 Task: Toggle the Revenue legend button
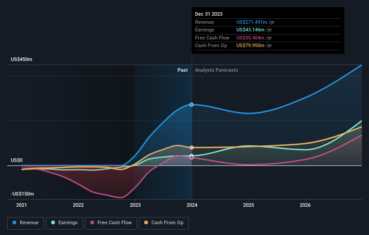tap(26, 223)
